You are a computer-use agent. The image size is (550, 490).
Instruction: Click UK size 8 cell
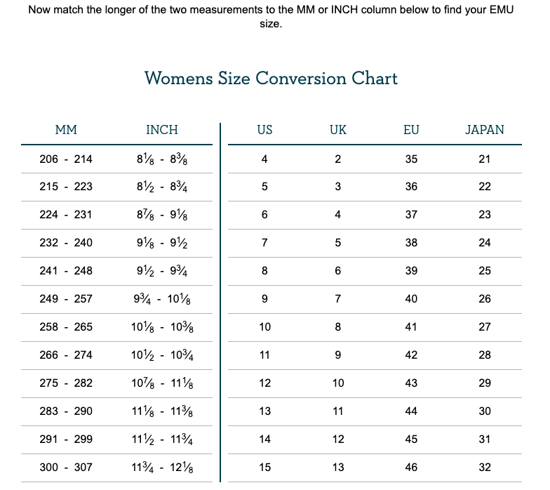338,327
